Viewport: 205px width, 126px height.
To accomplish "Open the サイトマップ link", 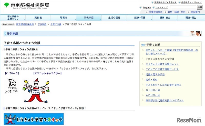I will click(161, 7).
